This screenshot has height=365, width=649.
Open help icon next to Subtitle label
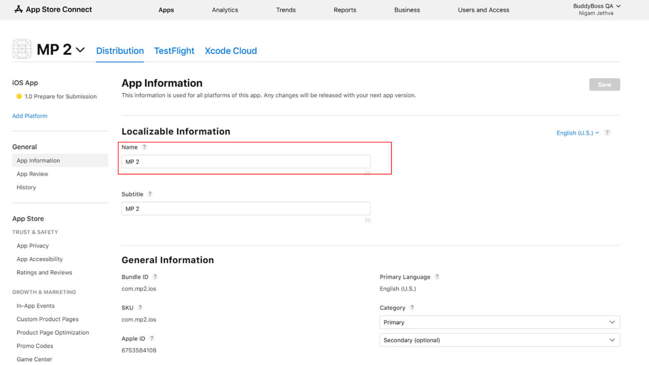pyautogui.click(x=150, y=194)
